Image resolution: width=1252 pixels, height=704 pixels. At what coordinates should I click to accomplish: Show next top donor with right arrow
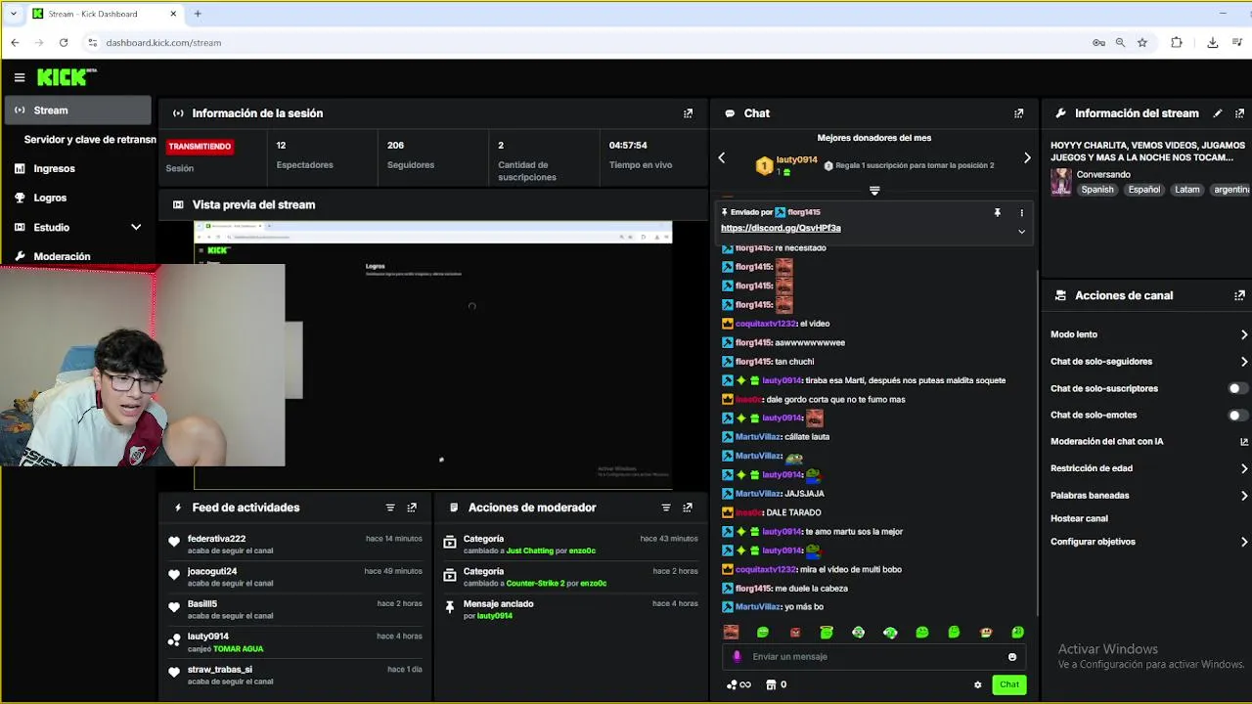pos(1027,157)
